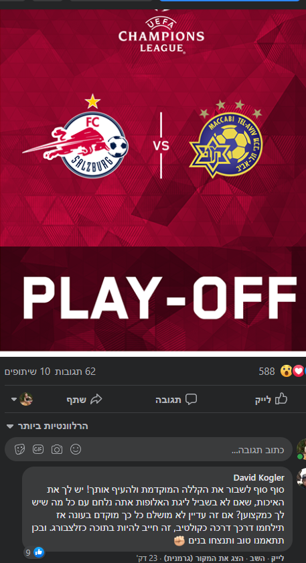The width and height of the screenshot is (306, 563).
Task: Attach a photo using the camera icon
Action: (x=57, y=449)
